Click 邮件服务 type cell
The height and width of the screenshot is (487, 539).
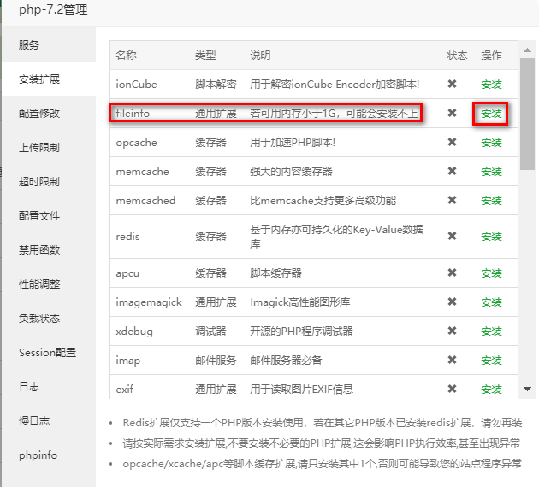[x=216, y=361]
